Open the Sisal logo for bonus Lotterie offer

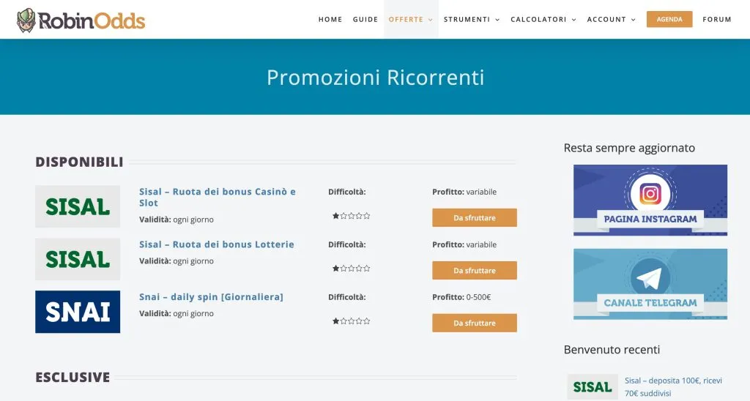coord(78,259)
